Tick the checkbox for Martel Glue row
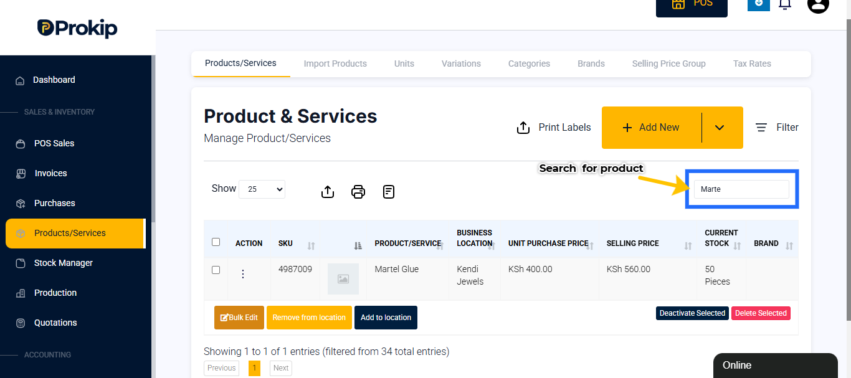 (x=216, y=270)
